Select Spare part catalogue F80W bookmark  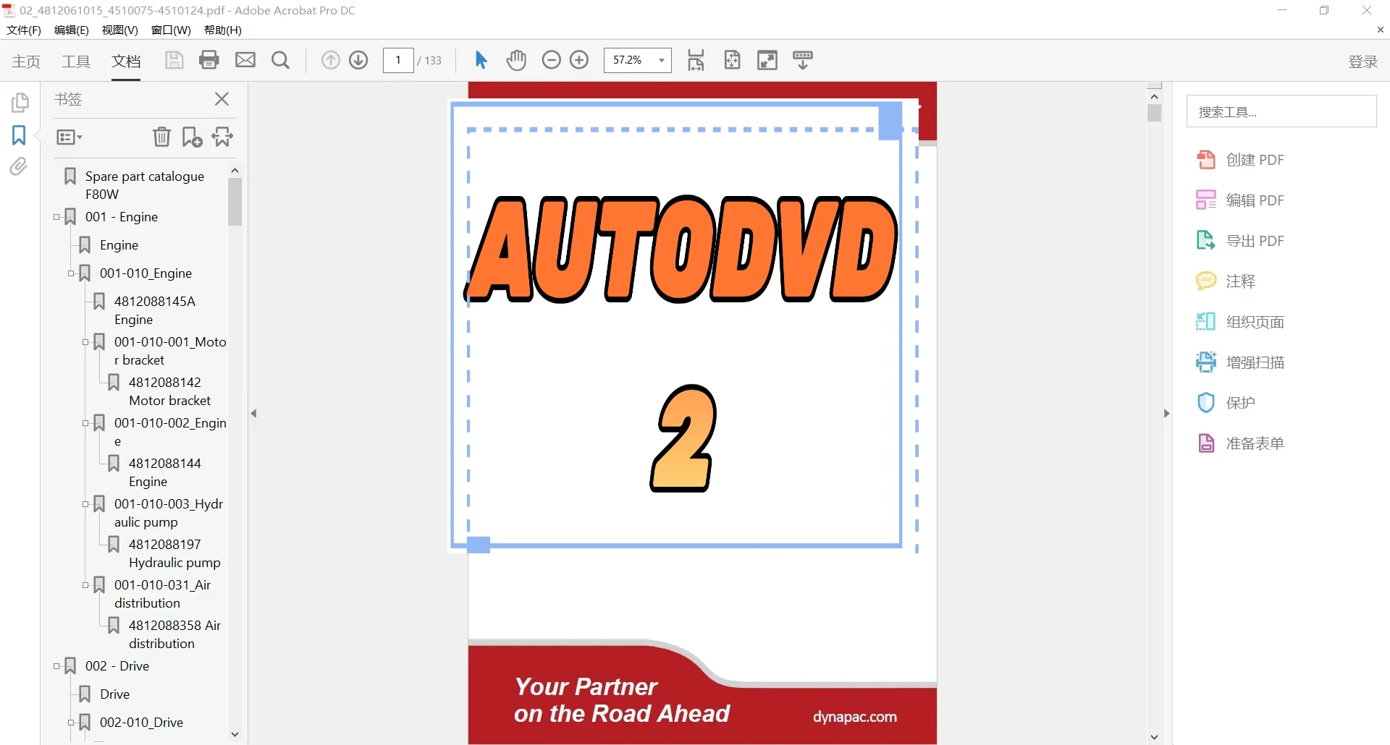144,185
